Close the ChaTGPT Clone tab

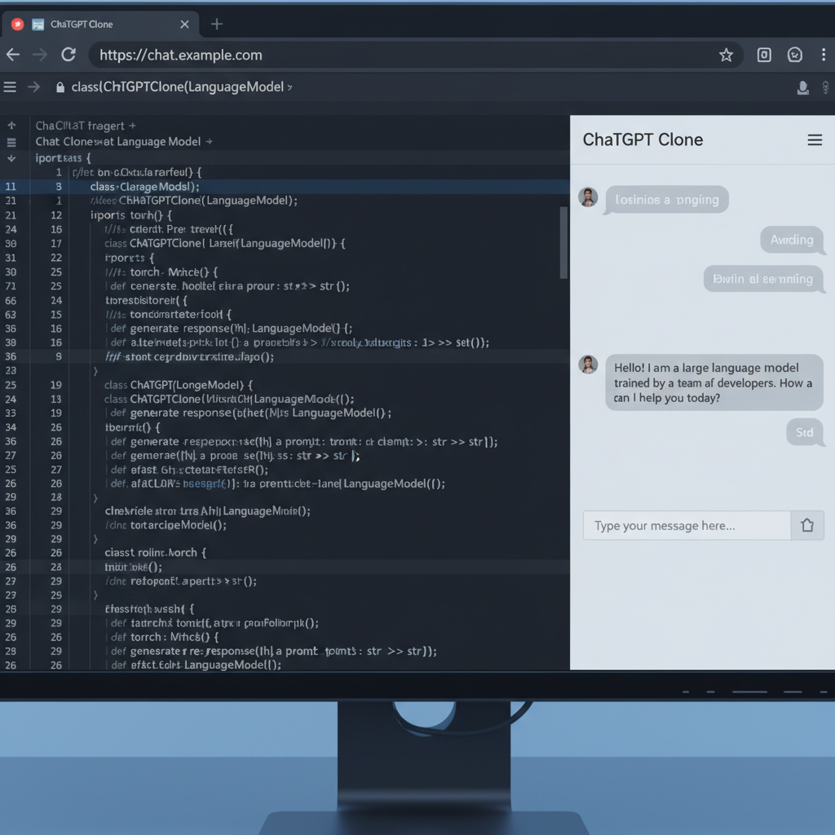pyautogui.click(x=184, y=24)
